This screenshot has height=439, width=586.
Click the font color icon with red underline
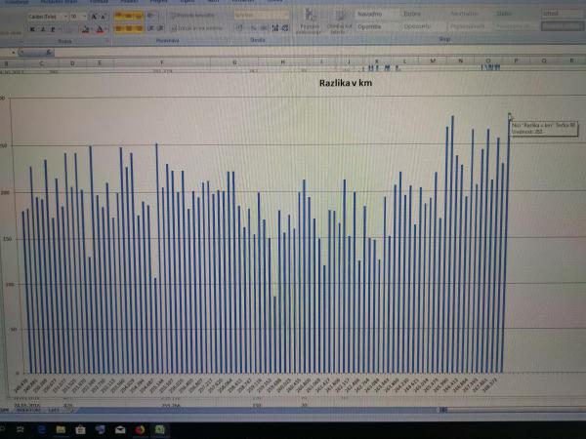[100, 29]
